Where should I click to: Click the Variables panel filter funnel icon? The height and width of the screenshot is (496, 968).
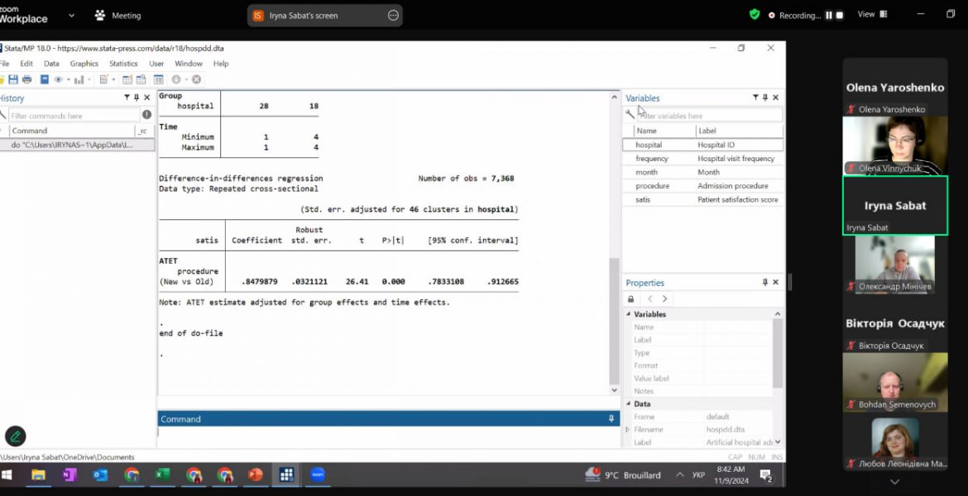(x=755, y=98)
